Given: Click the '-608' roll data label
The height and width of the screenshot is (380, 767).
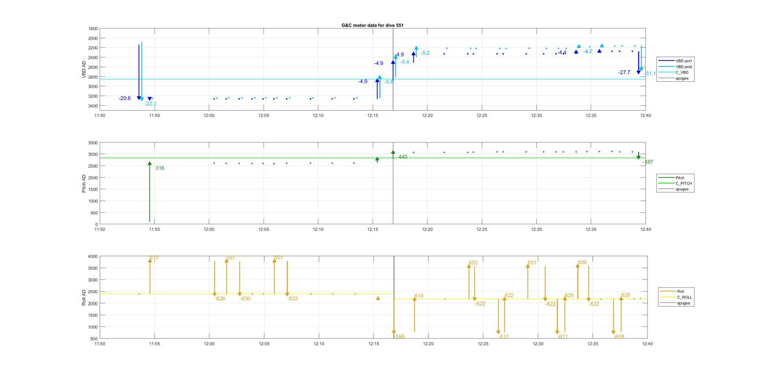Looking at the screenshot, I should pyautogui.click(x=619, y=337).
